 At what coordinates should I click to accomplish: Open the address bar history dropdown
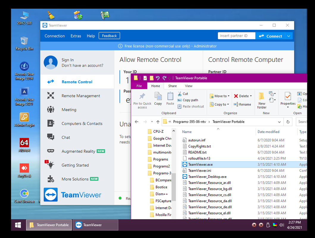279,122
